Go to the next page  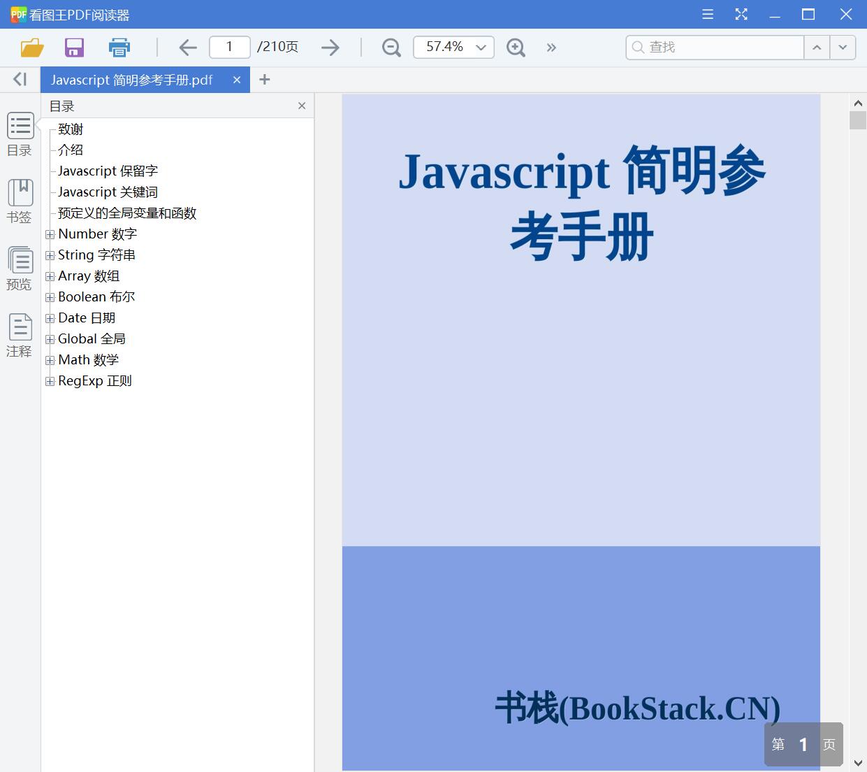point(330,47)
